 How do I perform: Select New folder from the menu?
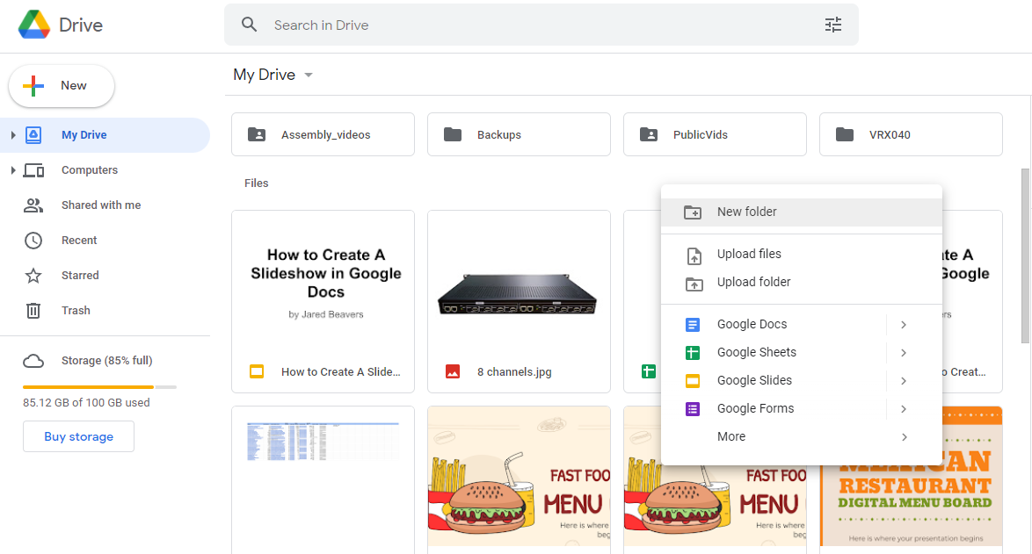point(802,212)
